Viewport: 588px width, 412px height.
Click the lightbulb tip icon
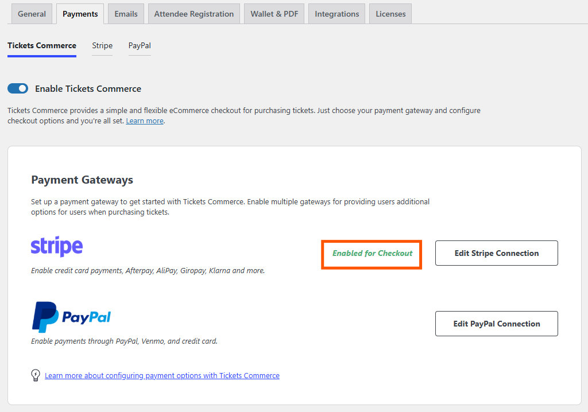[x=36, y=375]
